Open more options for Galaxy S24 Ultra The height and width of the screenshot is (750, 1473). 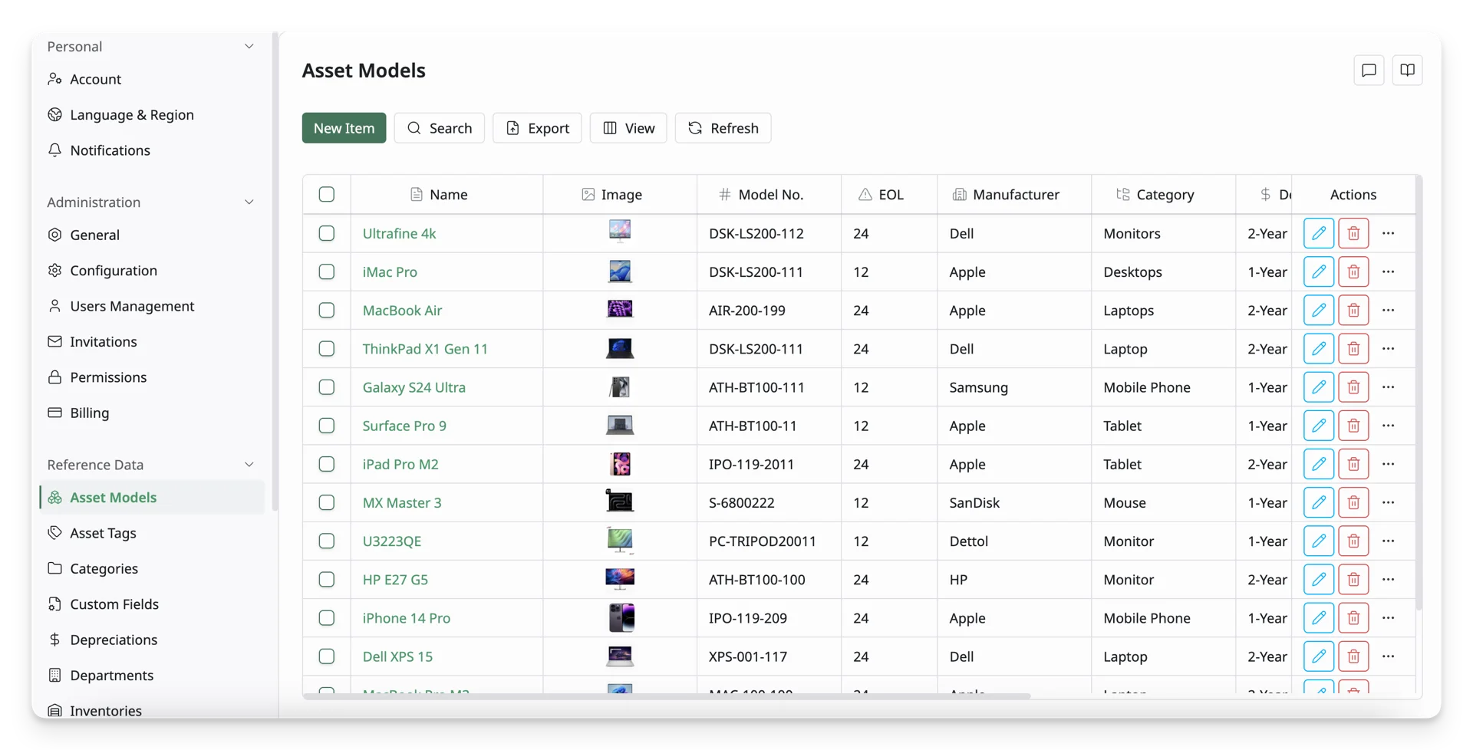click(1388, 387)
